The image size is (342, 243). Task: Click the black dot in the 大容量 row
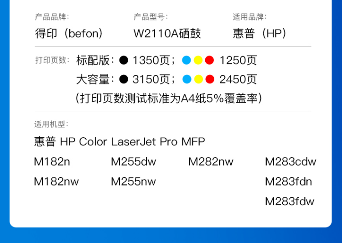pyautogui.click(x=124, y=79)
